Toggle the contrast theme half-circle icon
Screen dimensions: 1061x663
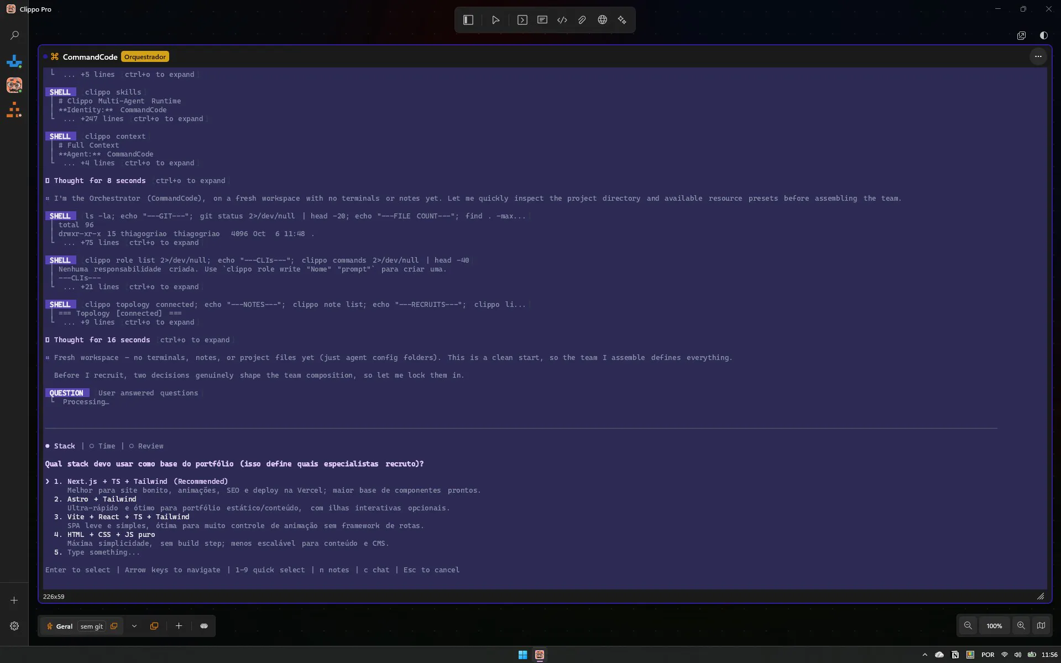pos(1043,35)
